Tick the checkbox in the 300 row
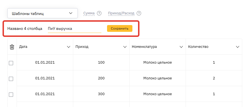 tap(11, 95)
